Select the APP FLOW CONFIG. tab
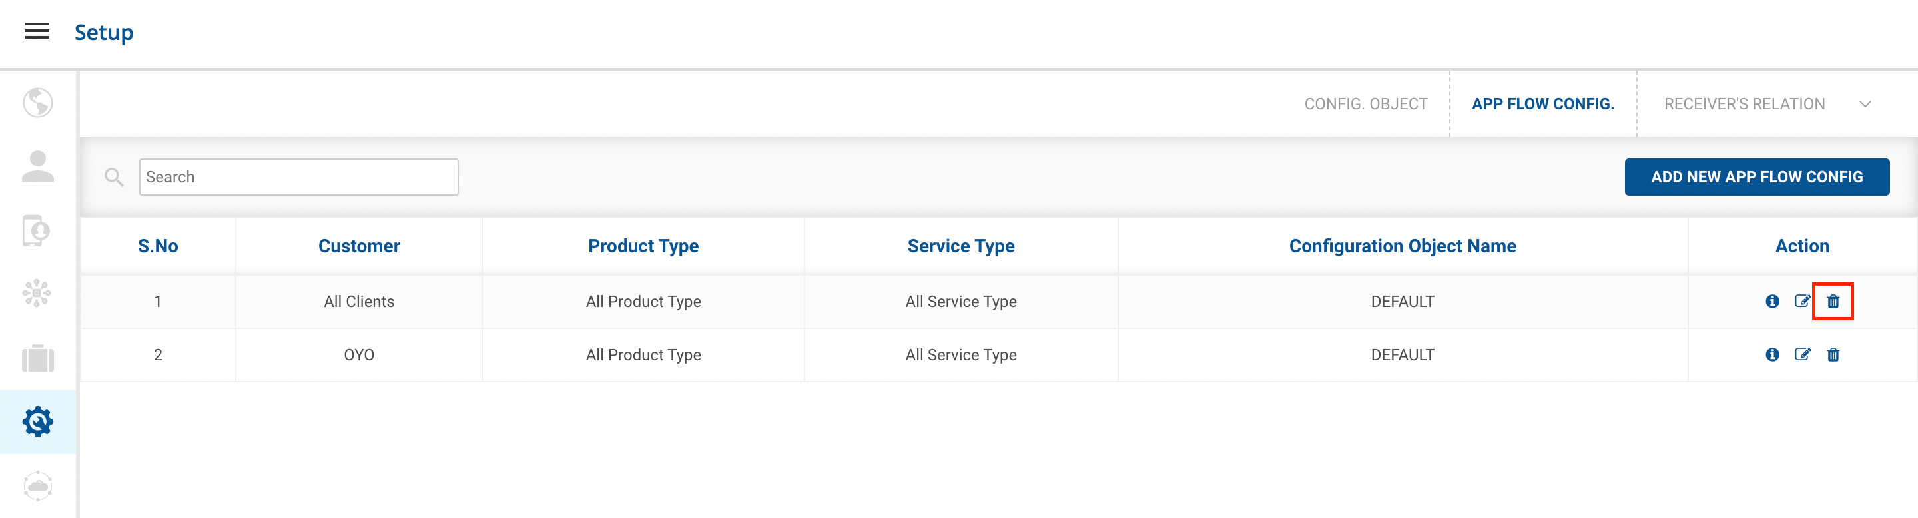 point(1542,104)
